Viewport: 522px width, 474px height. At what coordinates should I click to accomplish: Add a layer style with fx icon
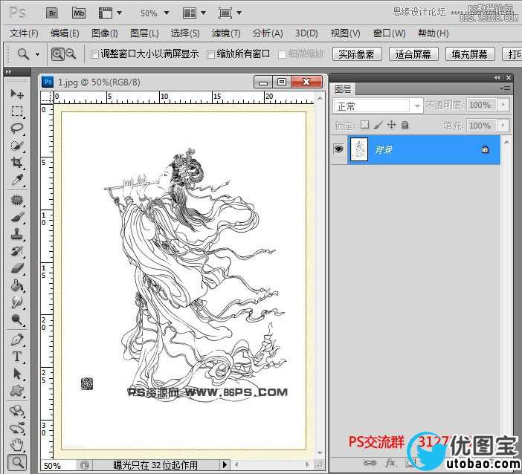coord(390,463)
